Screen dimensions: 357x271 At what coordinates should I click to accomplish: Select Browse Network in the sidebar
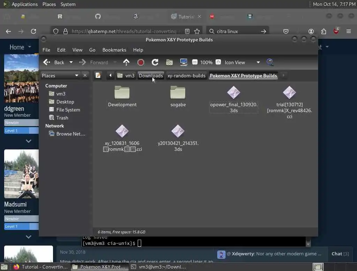click(x=67, y=134)
